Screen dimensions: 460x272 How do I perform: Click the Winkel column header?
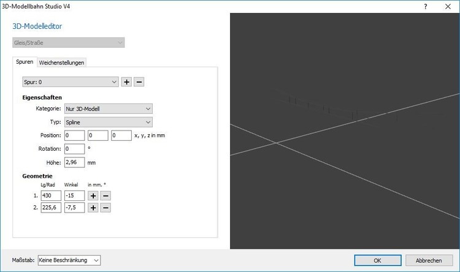[71, 184]
